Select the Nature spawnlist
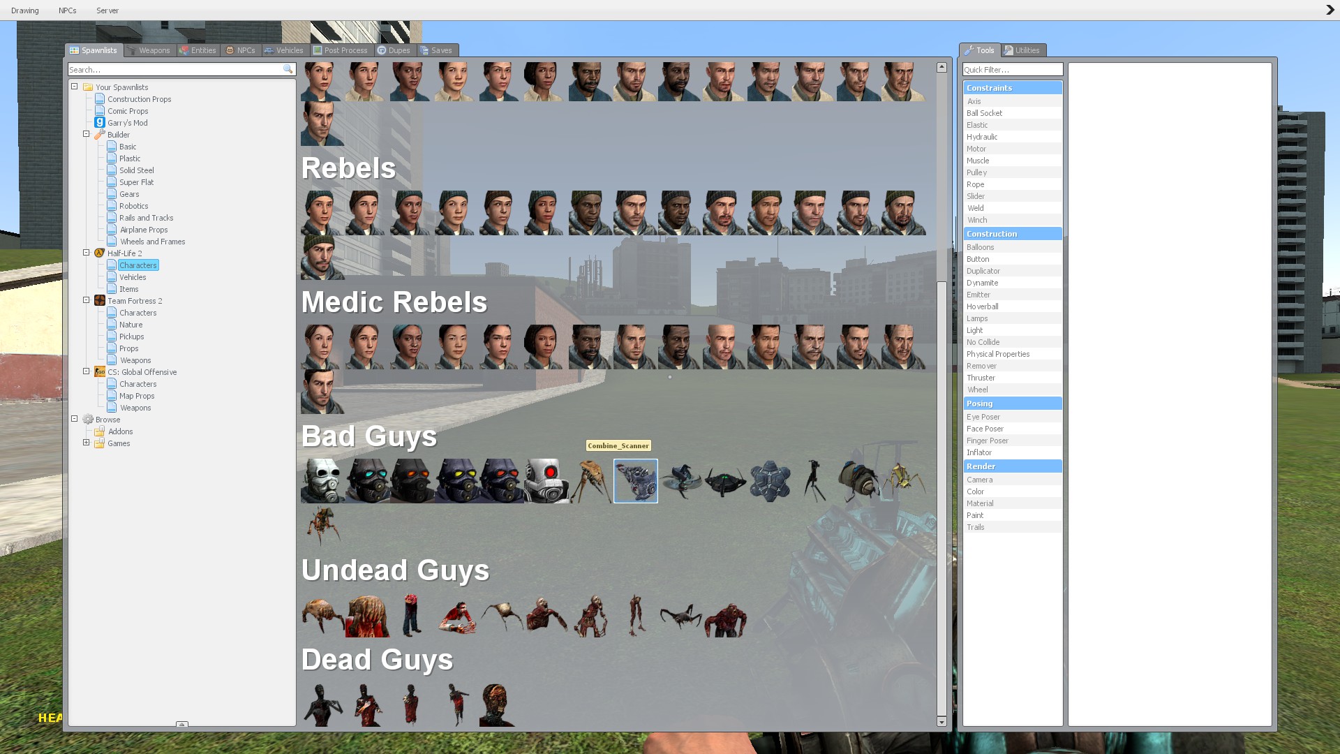 [131, 325]
